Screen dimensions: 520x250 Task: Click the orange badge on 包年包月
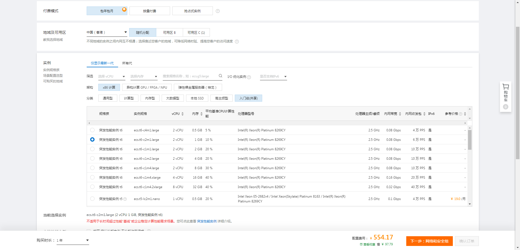pyautogui.click(x=124, y=9)
